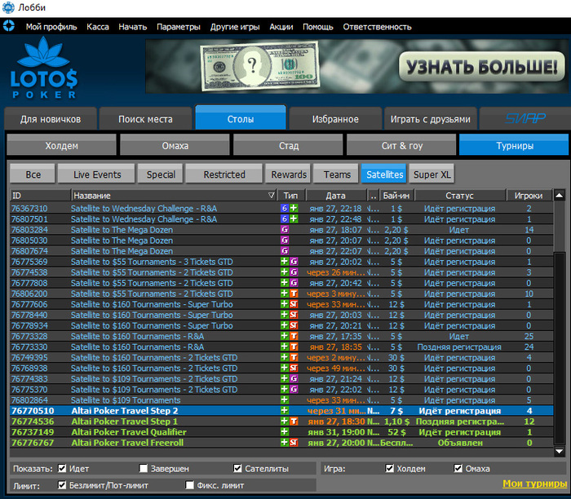Click the lobby window title icon
Screen dimensions: 571x499
coord(8,7)
